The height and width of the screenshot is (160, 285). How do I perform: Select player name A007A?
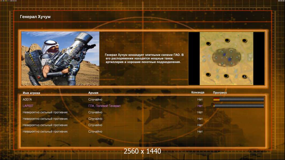(x=27, y=99)
